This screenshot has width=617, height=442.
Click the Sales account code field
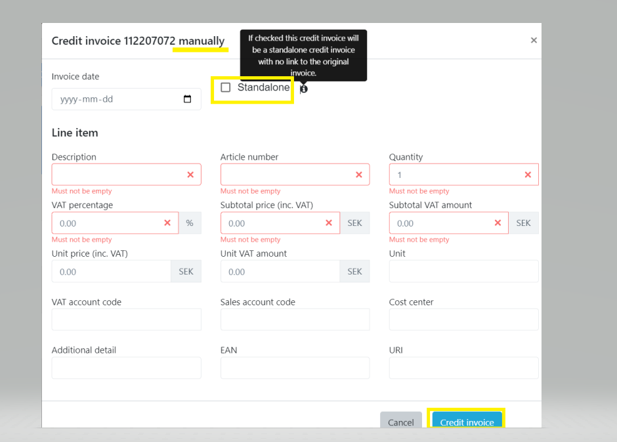pos(295,320)
